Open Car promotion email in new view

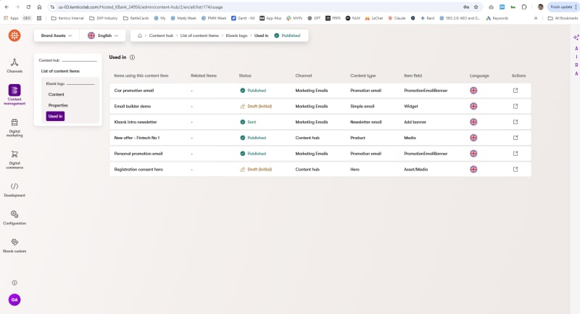515,91
